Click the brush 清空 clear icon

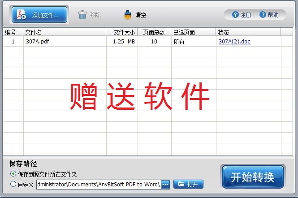click(128, 15)
